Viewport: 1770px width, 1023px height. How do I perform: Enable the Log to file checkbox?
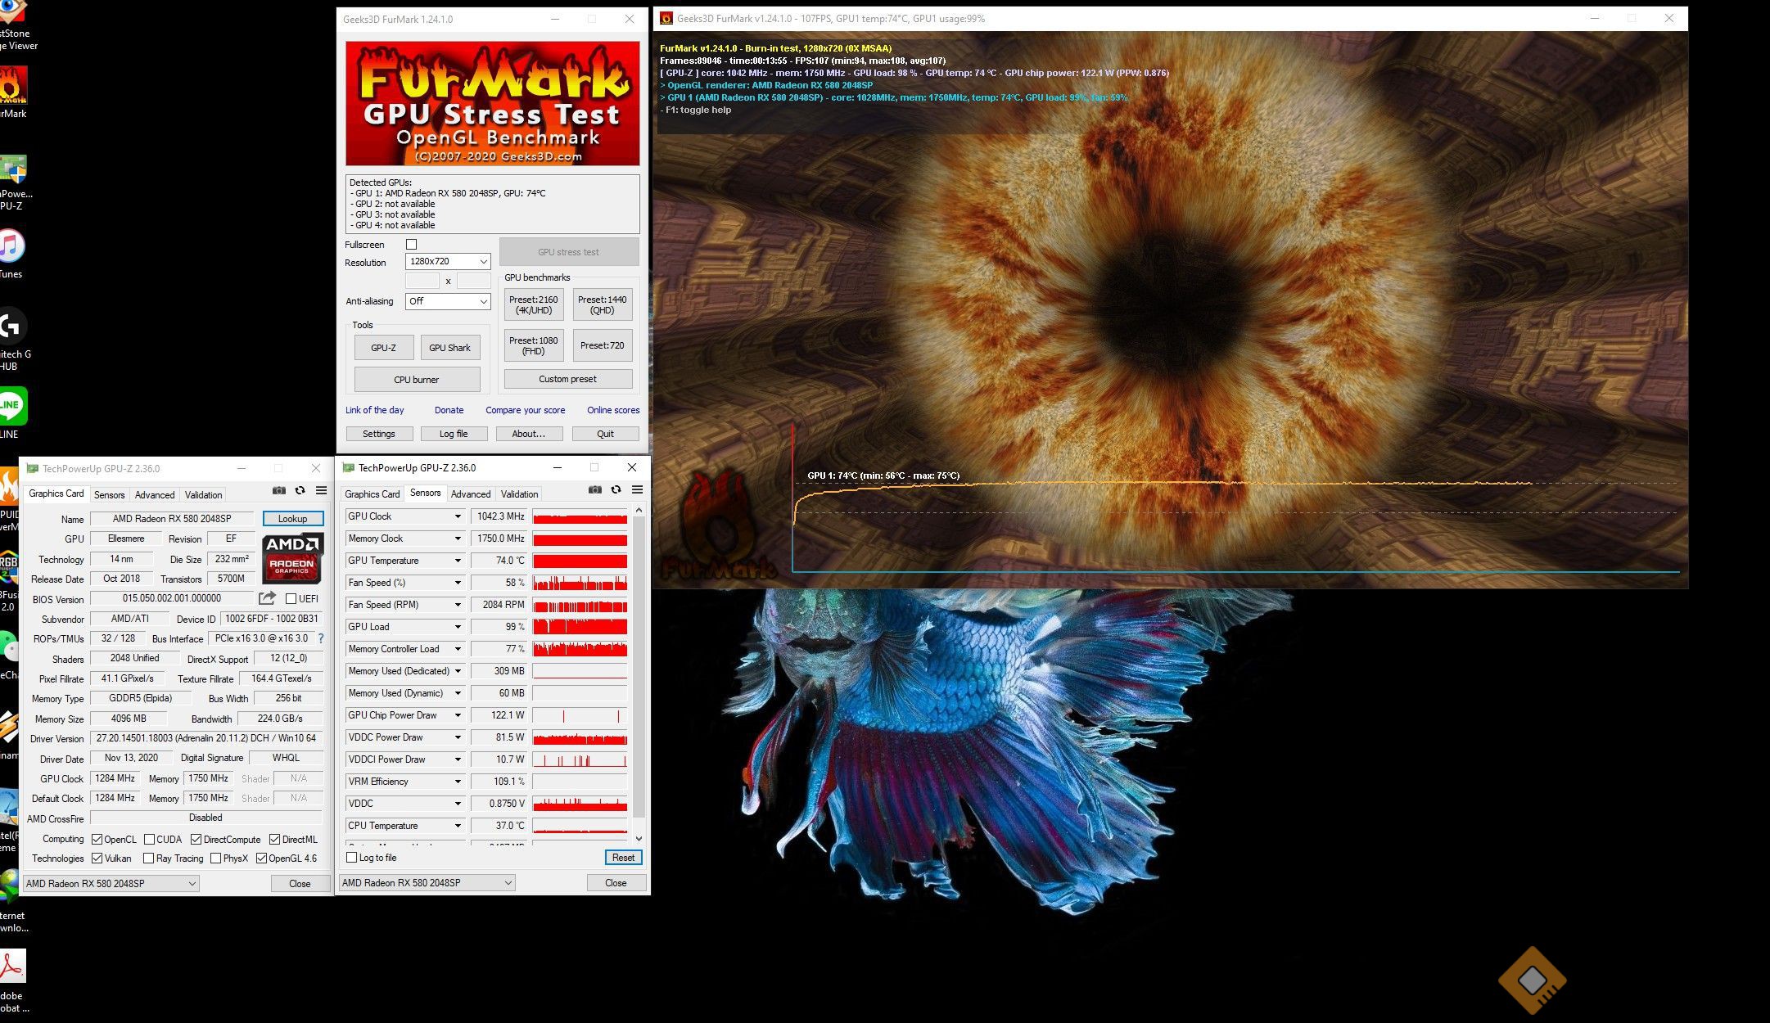pyautogui.click(x=352, y=858)
